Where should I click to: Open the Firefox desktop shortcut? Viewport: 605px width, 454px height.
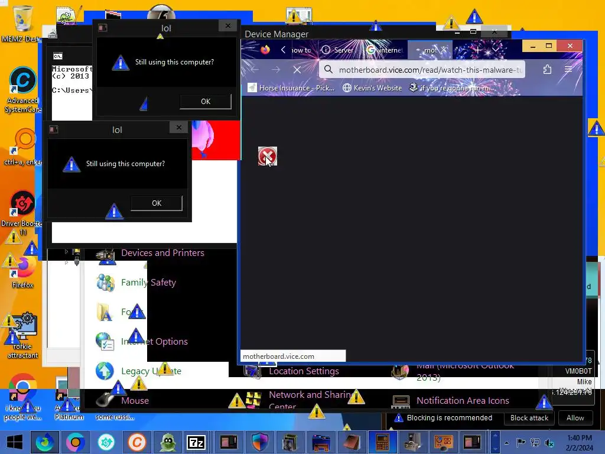click(22, 272)
